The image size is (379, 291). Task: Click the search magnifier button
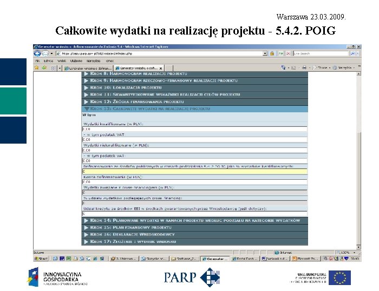(x=352, y=53)
